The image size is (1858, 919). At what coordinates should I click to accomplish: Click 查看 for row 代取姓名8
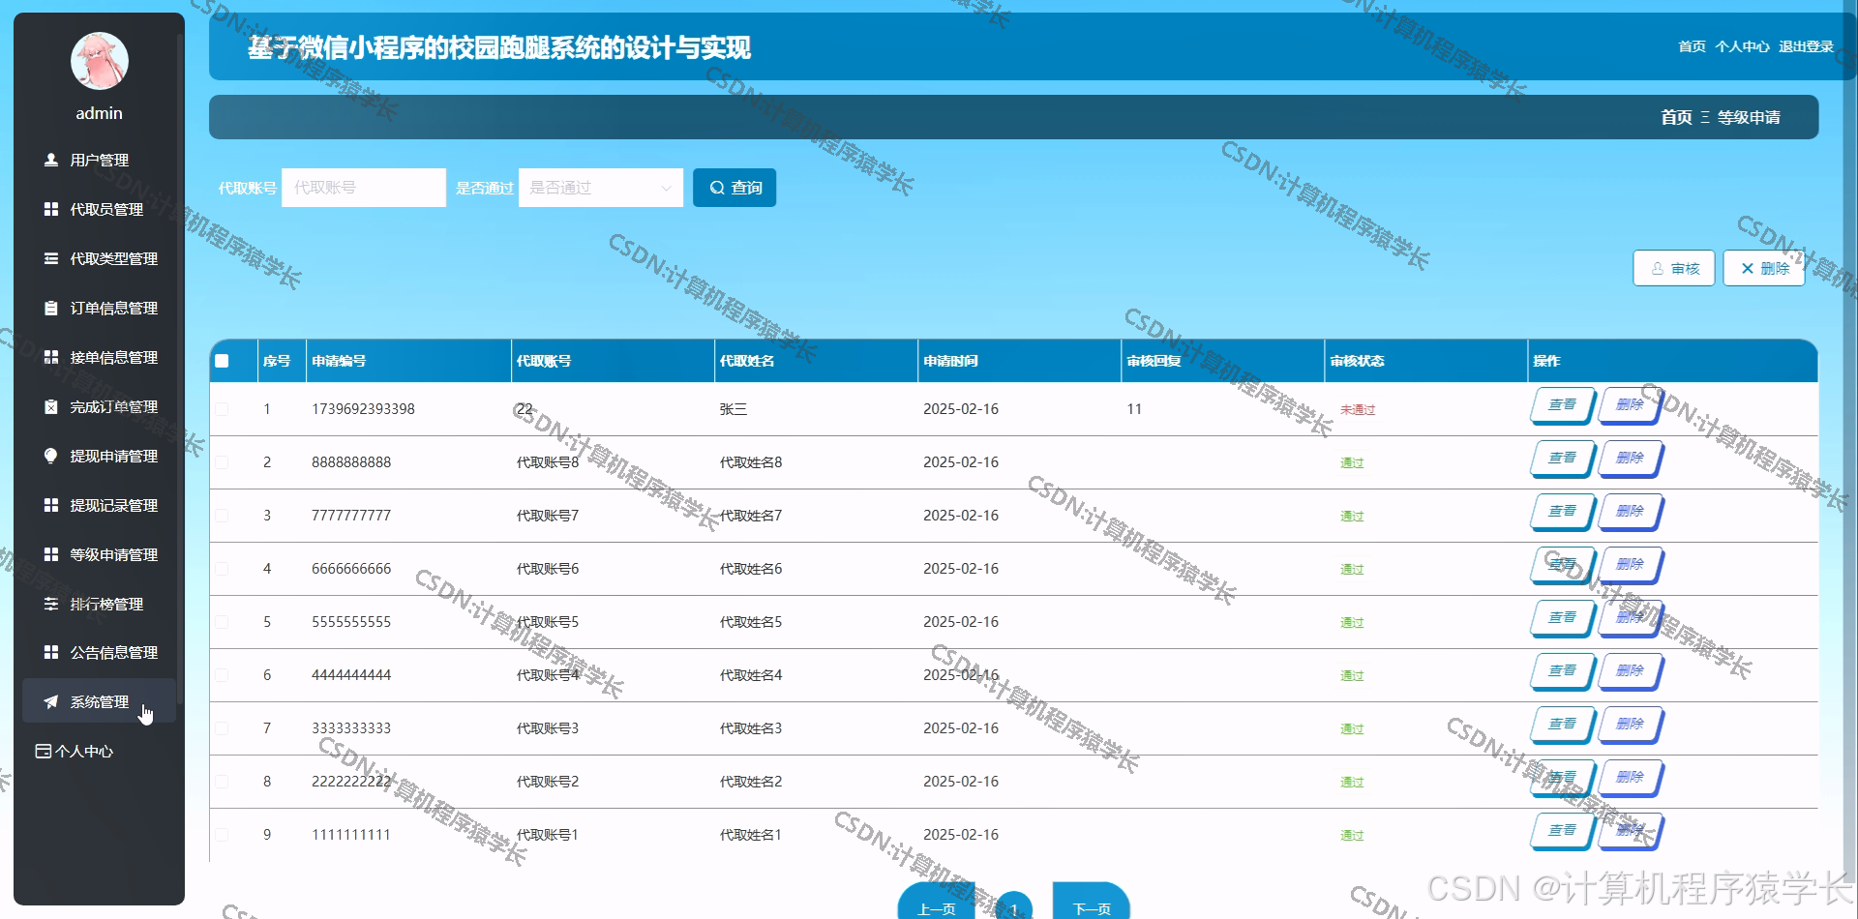(x=1562, y=459)
